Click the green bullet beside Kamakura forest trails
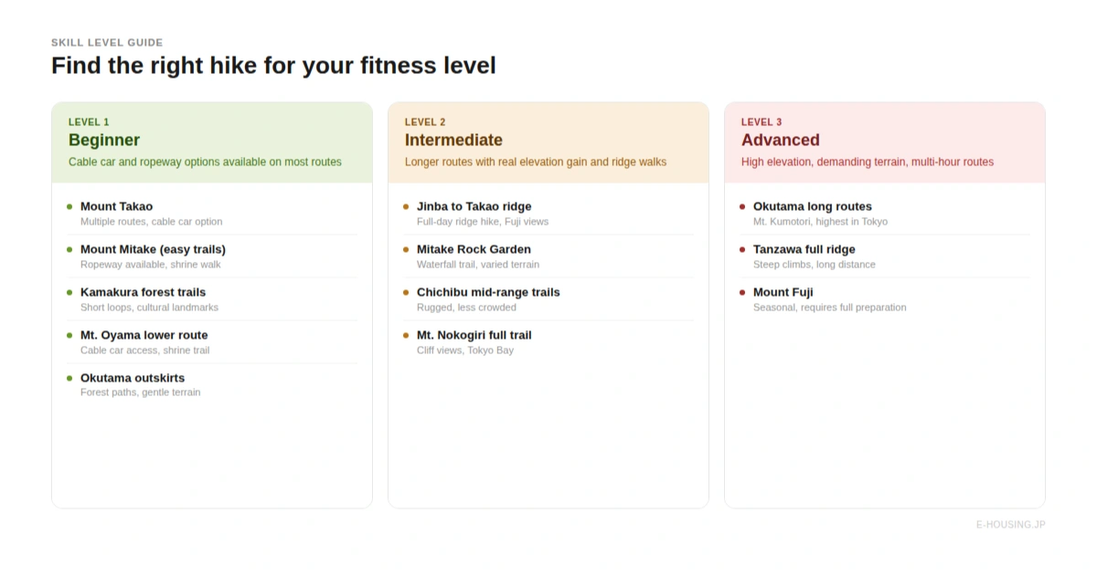Viewport: 1097px width, 575px height. (x=69, y=292)
